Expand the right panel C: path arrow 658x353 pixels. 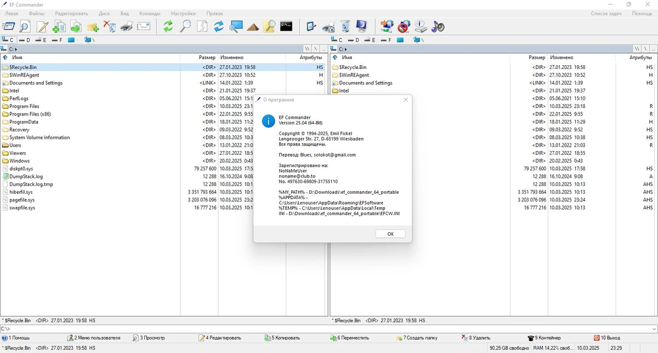tap(347, 49)
